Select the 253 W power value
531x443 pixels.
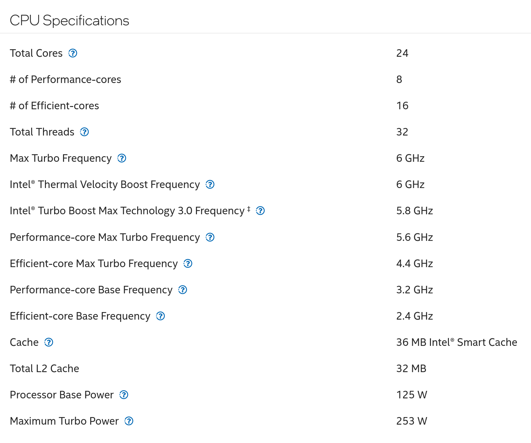pos(412,421)
